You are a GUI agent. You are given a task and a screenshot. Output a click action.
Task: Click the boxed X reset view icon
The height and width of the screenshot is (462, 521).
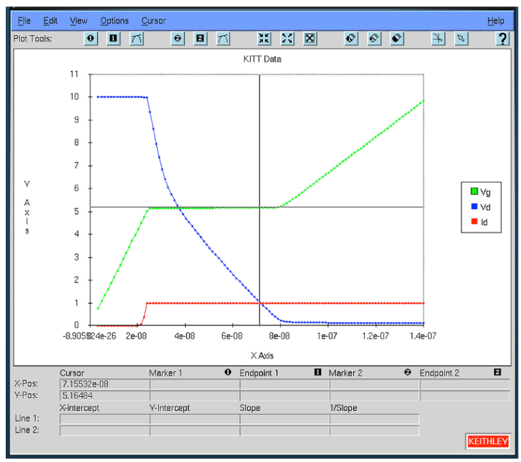coord(310,39)
